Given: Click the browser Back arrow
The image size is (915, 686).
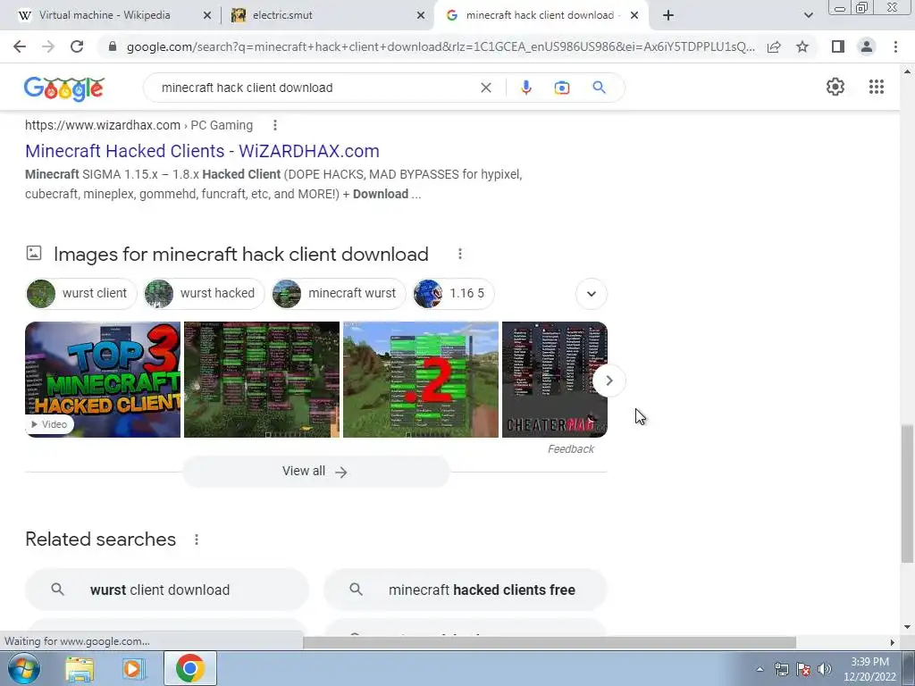Looking at the screenshot, I should coord(20,46).
